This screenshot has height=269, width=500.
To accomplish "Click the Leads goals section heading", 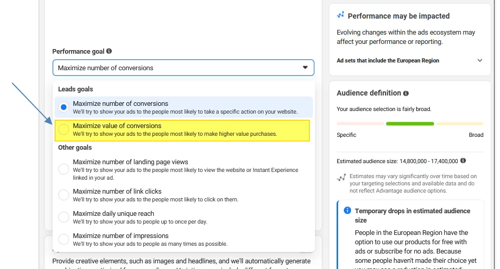I will pyautogui.click(x=76, y=89).
